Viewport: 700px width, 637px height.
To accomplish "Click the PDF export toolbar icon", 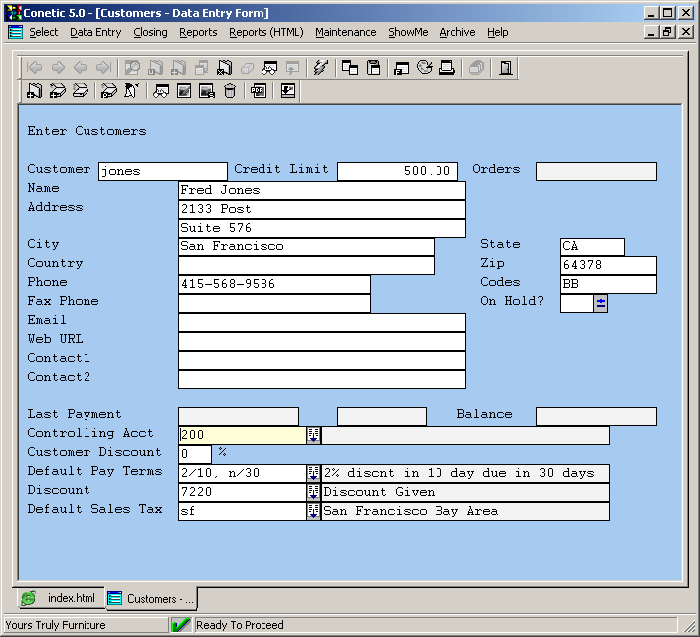I will [259, 91].
